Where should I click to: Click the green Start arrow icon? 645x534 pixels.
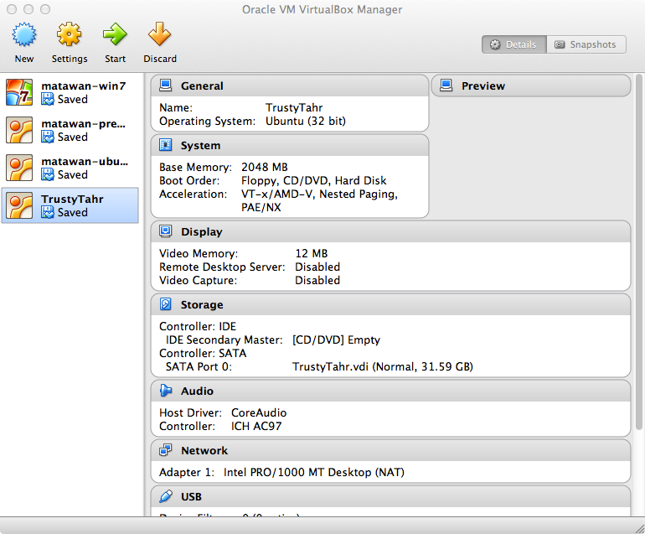pos(115,34)
